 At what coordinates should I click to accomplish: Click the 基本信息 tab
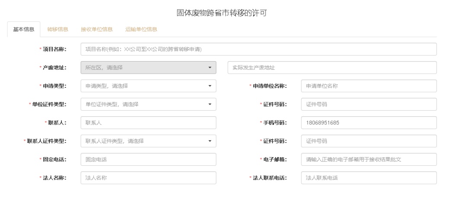coord(23,29)
